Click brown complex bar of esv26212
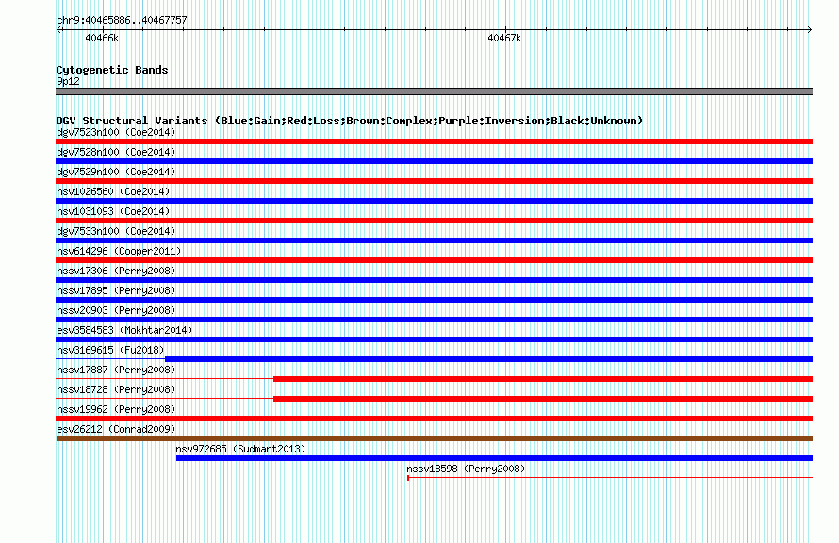The image size is (839, 543). coord(434,438)
